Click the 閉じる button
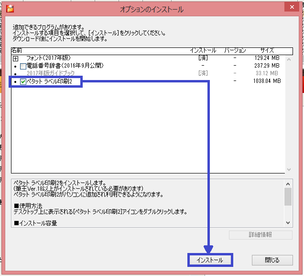 pos(272,260)
